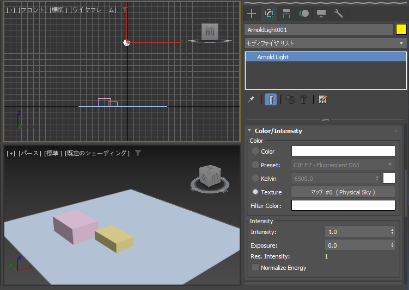
Task: Open the Create panel plus icon
Action: click(252, 14)
